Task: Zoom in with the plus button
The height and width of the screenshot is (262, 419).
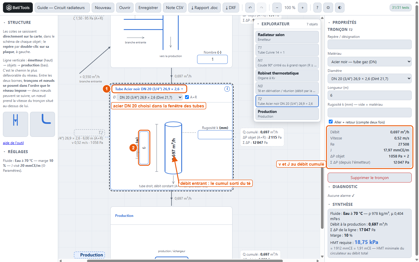Action: pos(303,8)
